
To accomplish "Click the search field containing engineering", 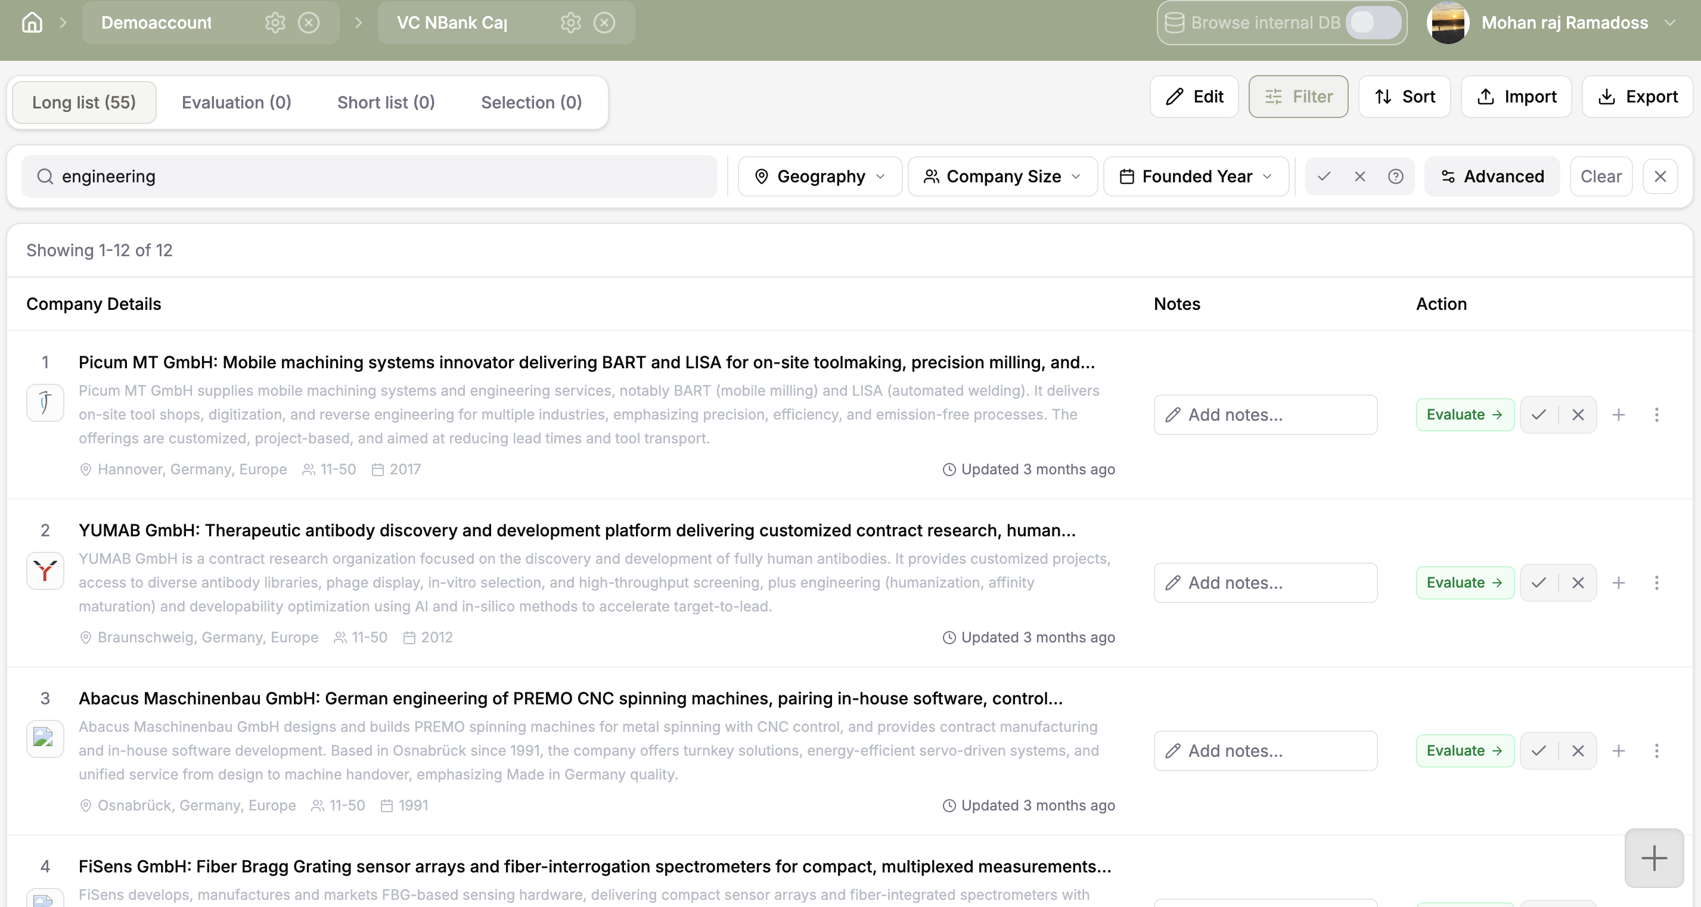I will click(x=369, y=176).
